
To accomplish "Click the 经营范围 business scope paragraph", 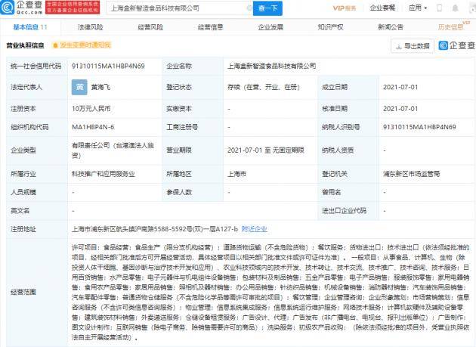I will click(x=270, y=293).
